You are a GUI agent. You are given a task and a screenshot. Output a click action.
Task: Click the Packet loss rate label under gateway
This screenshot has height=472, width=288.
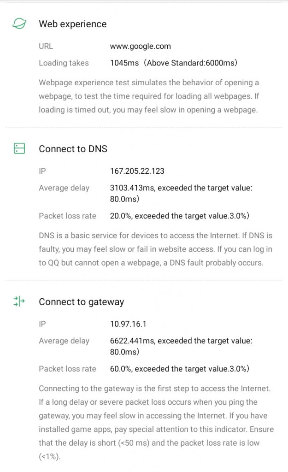67,369
